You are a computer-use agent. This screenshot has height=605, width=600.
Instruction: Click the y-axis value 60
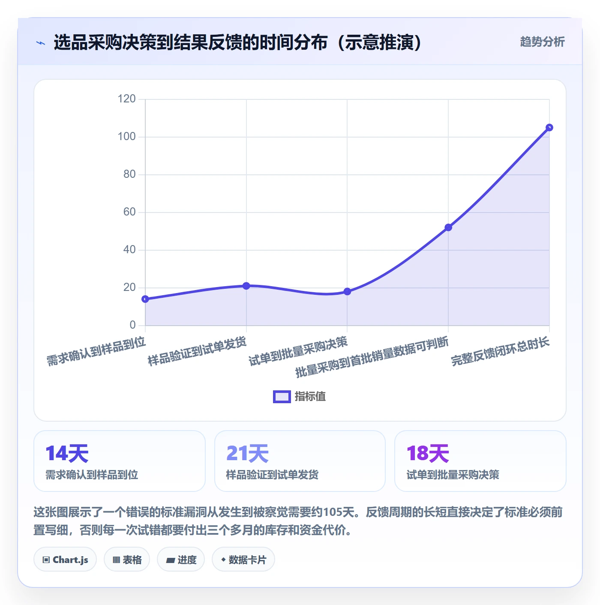coord(129,212)
